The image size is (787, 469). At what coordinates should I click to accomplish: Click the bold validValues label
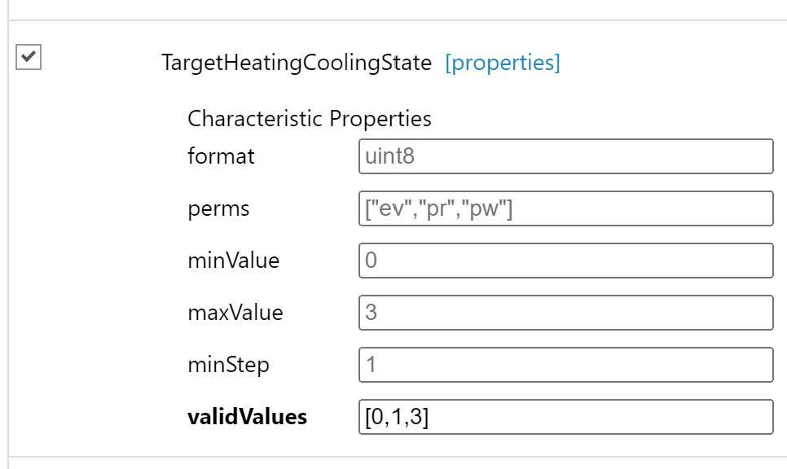pos(247,417)
